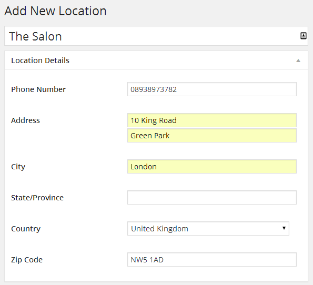Click the 'Zip Code' label
The height and width of the screenshot is (285, 313).
(27, 260)
